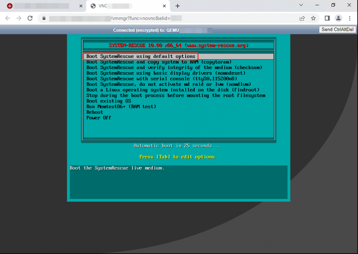Select the copytoram boot entry
The height and width of the screenshot is (254, 358).
pos(159,62)
